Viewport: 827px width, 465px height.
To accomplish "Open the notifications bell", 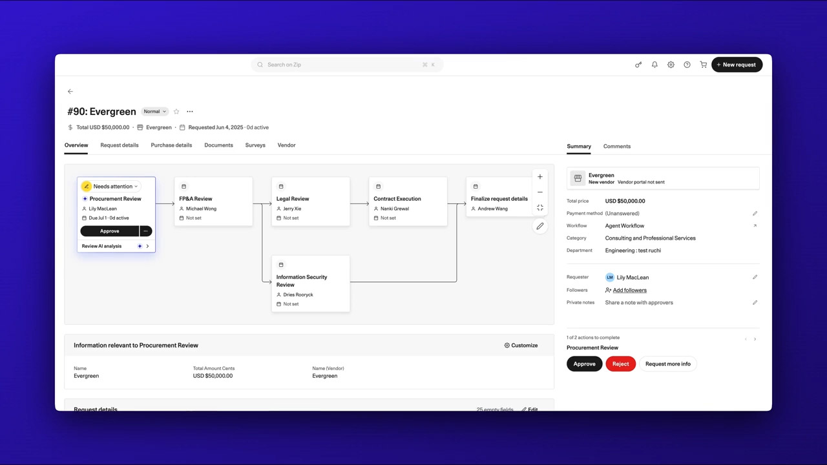I will pos(654,65).
